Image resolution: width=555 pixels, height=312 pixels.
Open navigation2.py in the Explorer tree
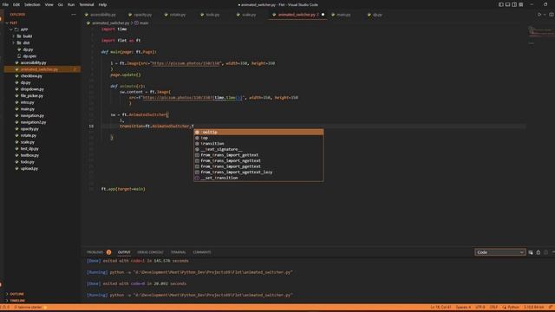(42, 122)
